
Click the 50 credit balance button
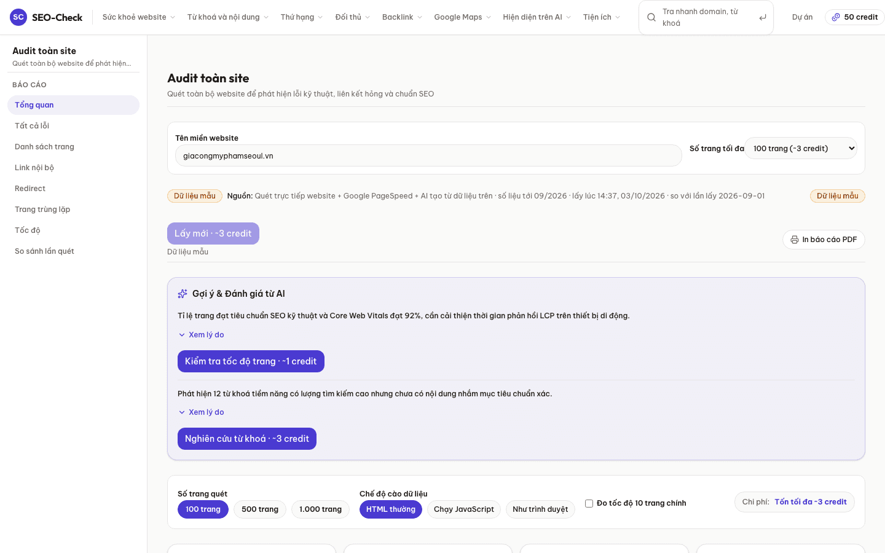[854, 17]
